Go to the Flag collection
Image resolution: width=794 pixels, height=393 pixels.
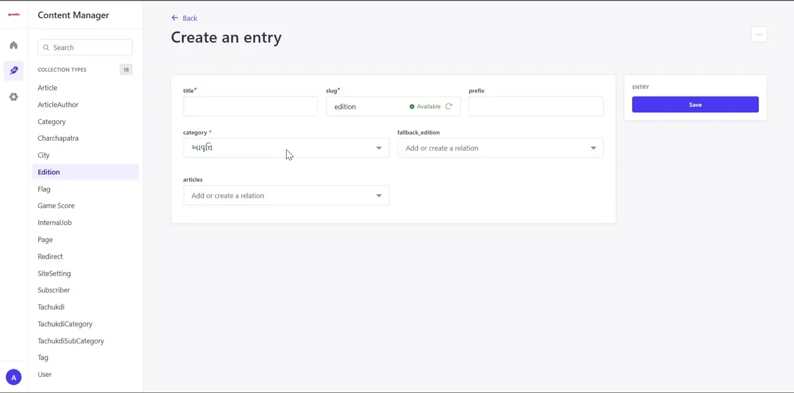pos(44,189)
